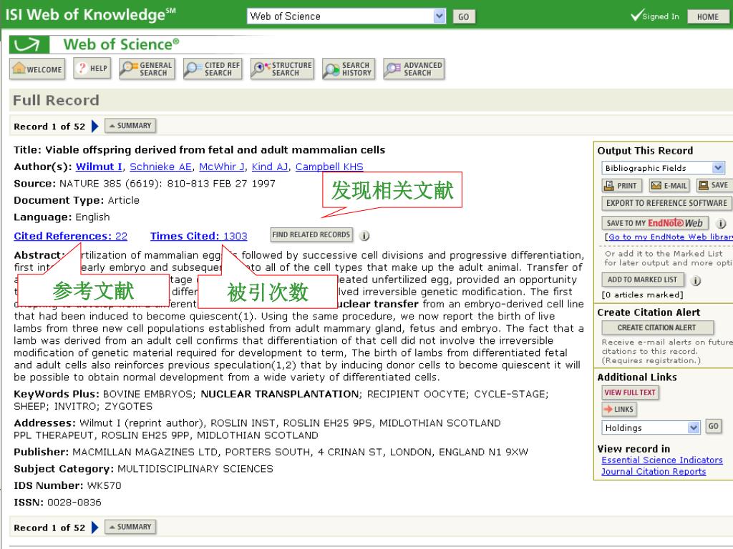Click the HOME button at top right
This screenshot has width=733, height=549.
[707, 17]
